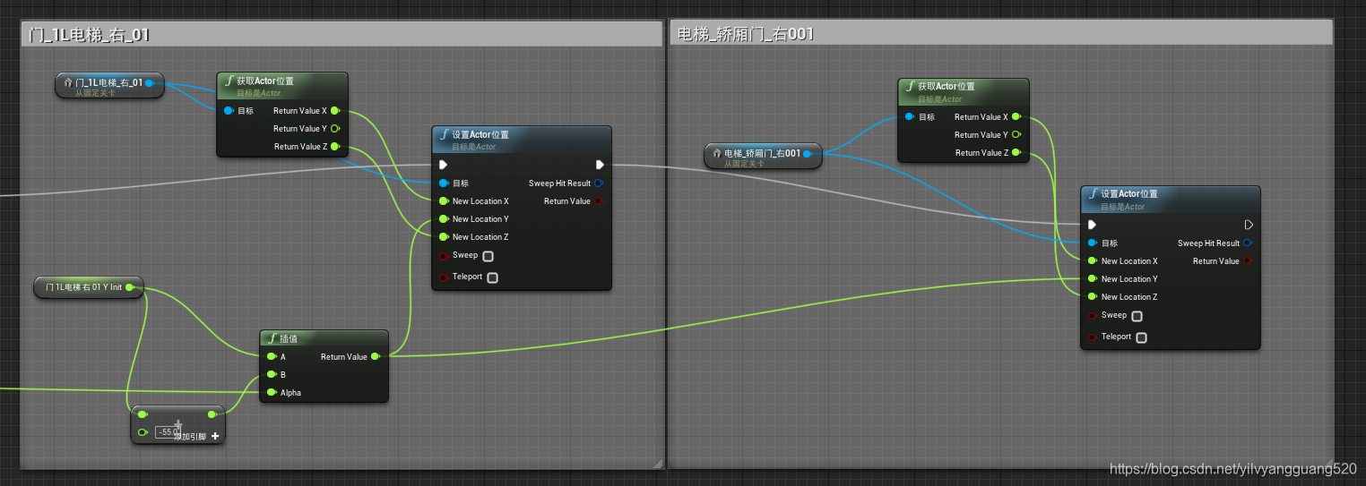Click exec input pin of 设置Actor位置 in 门_1L电梯_右_01 group
Image resolution: width=1366 pixels, height=486 pixels.
click(444, 165)
